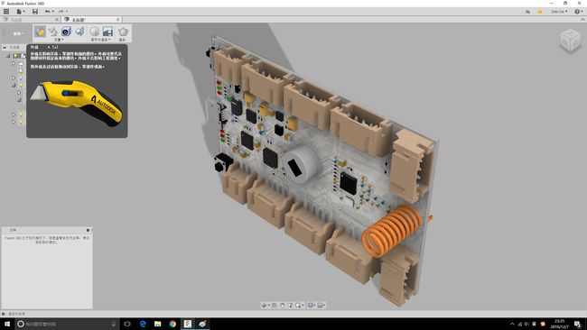Toggle lightbulb of the expanded sub-component
The image size is (587, 330).
21,86
